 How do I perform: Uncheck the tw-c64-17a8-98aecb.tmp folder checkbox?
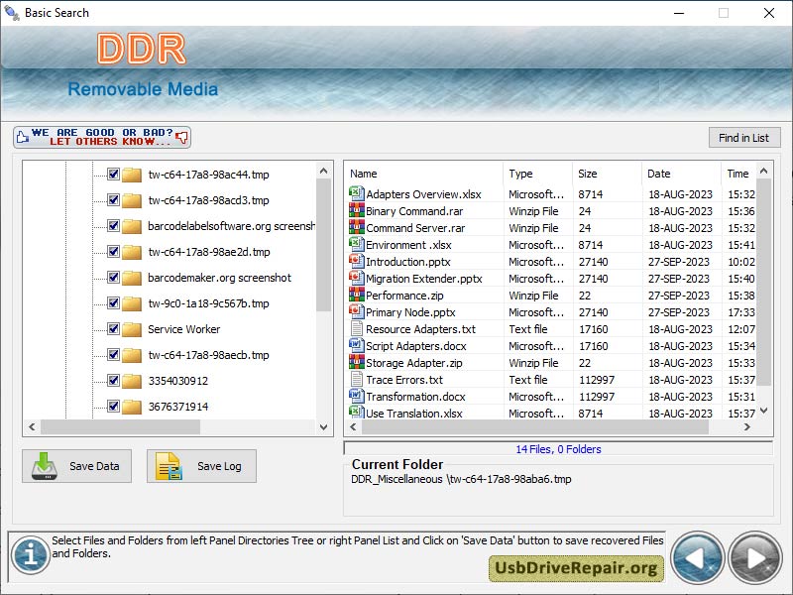click(x=113, y=355)
